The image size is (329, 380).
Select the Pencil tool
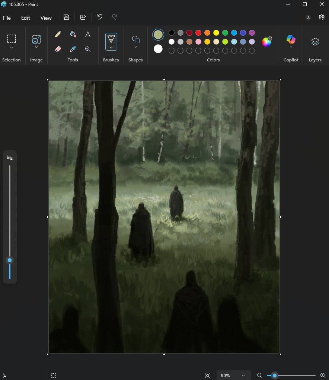[58, 34]
